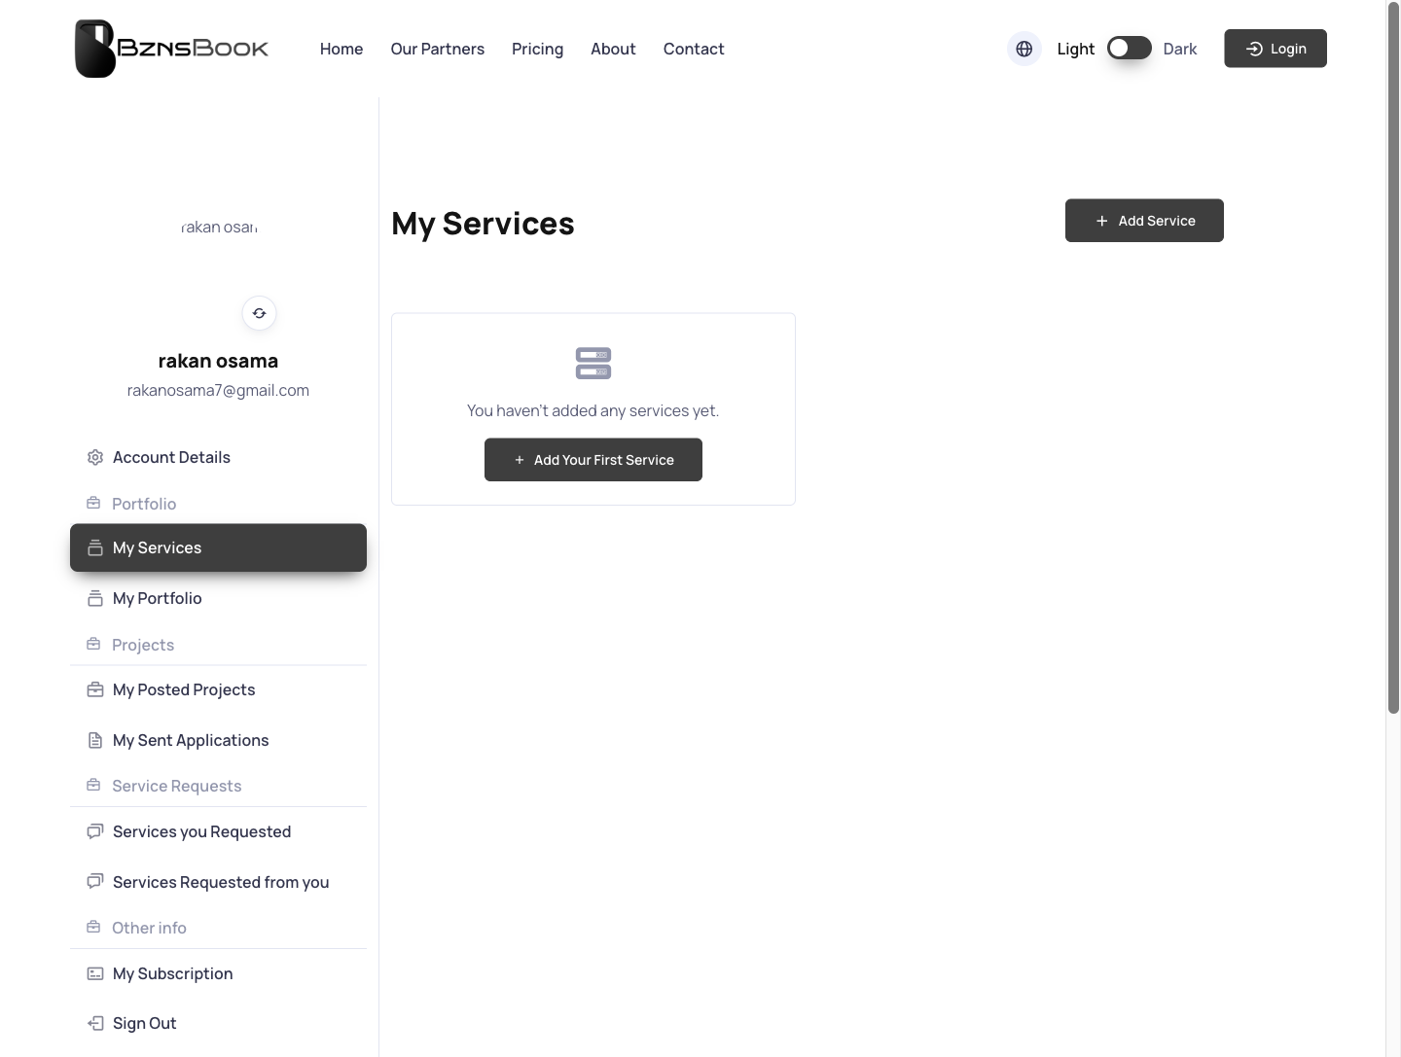
Task: Click the profile picture refresh icon
Action: [x=260, y=313]
